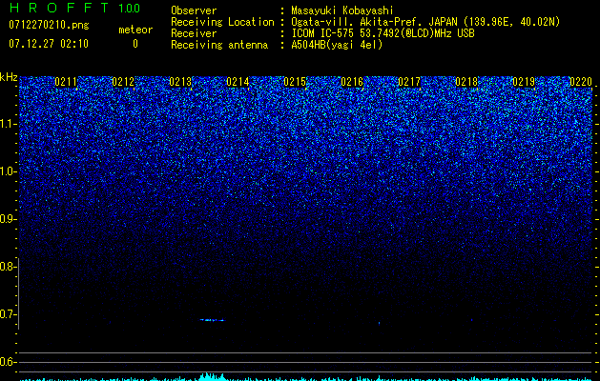Click the 1.1 kHz axis label
Viewport: 600px width, 381px height.
[8, 124]
